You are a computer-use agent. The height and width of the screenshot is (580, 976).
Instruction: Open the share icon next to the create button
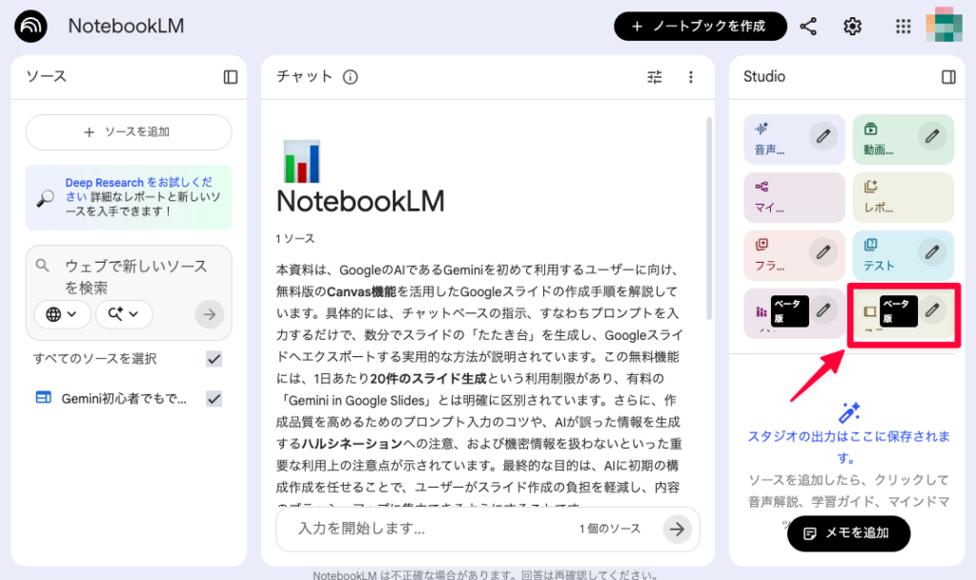point(808,26)
